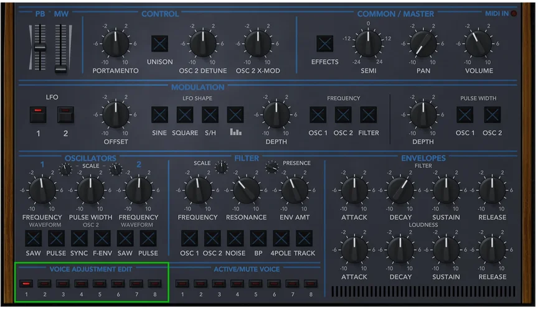Enable oscillator 1 SAW waveform
This screenshot has height=311, width=538.
pos(34,238)
